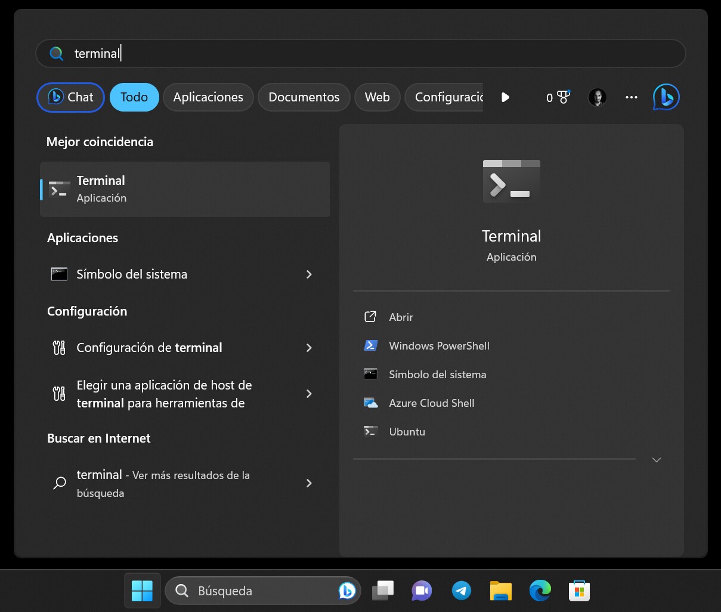
Task: Open Telegram from the taskbar
Action: (460, 591)
